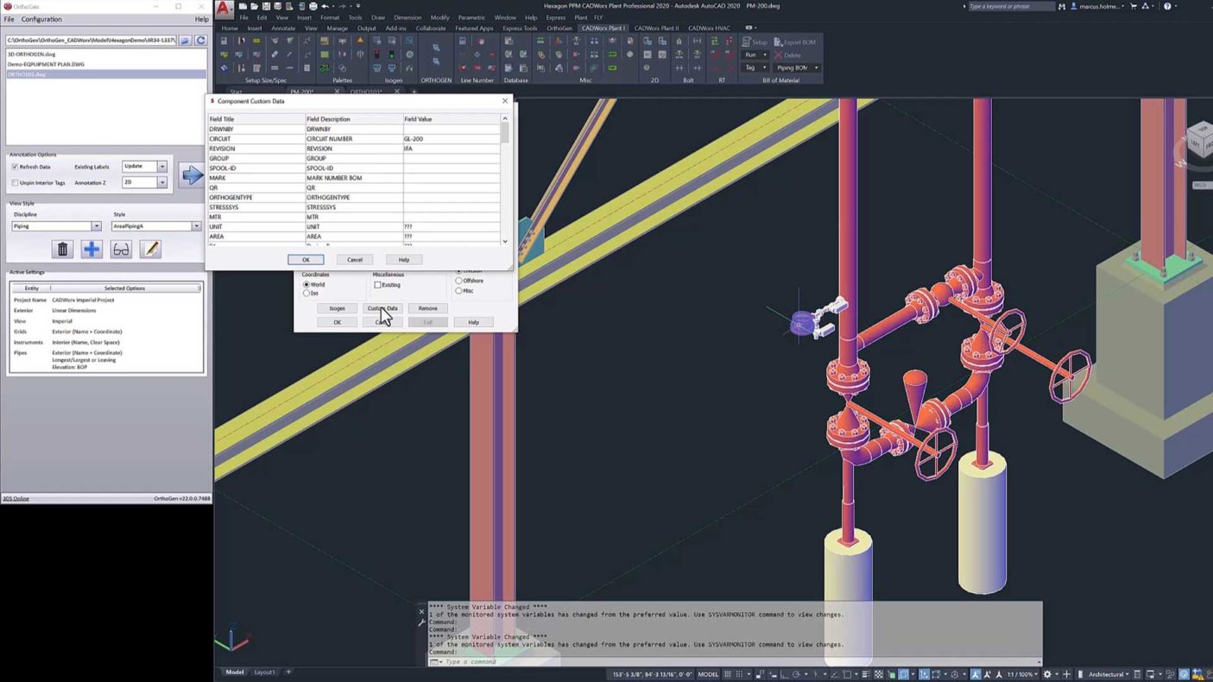This screenshot has width=1213, height=682.
Task: Click the Export BOM icon
Action: coord(795,41)
